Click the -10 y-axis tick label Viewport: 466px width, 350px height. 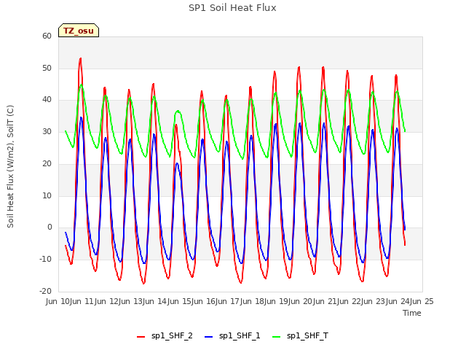coord(45,260)
